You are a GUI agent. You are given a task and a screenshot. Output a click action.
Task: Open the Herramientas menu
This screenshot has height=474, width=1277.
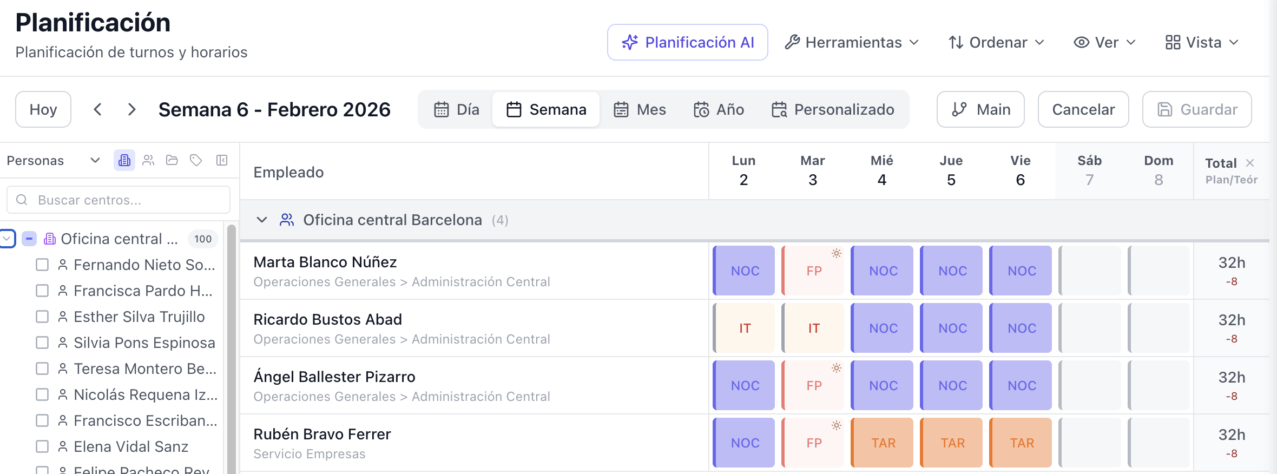pos(852,42)
